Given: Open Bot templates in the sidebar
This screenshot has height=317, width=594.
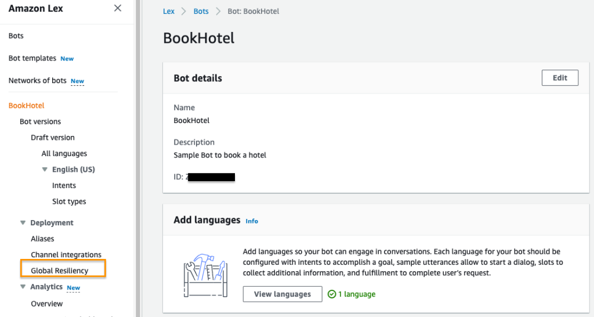Looking at the screenshot, I should coord(32,58).
